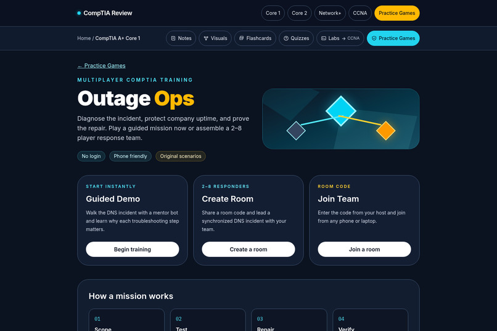The width and height of the screenshot is (497, 331).
Task: Click the ROOM CODE label
Action: (334, 187)
